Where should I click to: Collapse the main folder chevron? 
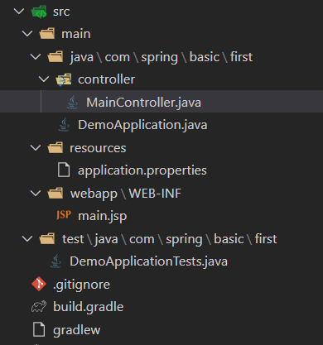pyautogui.click(x=27, y=34)
